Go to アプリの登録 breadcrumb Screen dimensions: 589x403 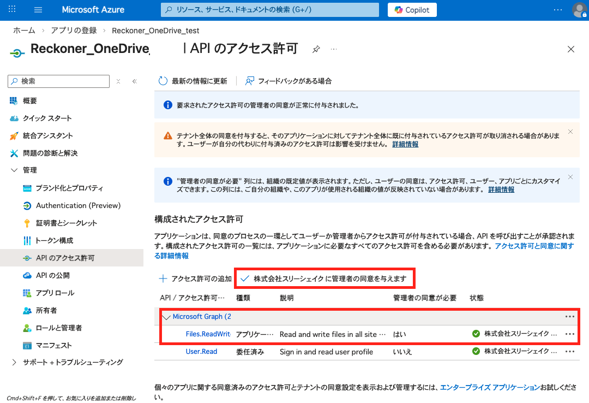(x=74, y=31)
